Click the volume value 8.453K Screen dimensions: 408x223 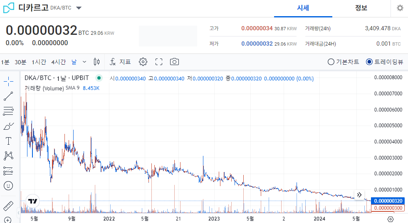pos(91,88)
